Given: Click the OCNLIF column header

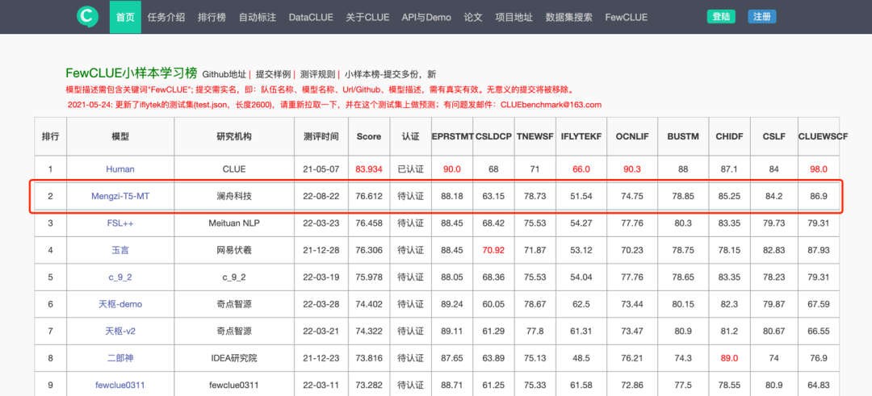Looking at the screenshot, I should (631, 136).
